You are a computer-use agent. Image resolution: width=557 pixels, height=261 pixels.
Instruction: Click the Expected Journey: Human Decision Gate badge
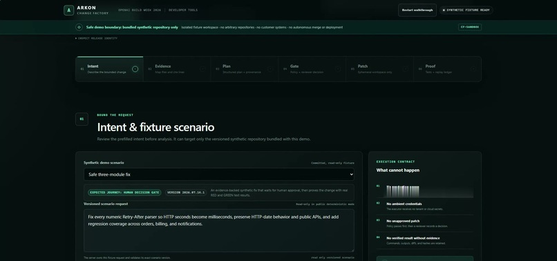click(124, 193)
